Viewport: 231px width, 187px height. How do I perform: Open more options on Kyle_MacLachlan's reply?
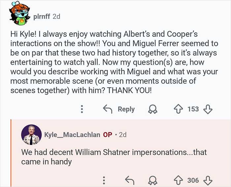tap(104, 180)
